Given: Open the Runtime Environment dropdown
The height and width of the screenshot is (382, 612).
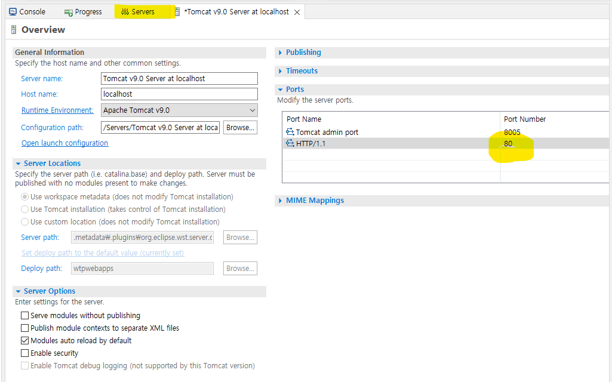Looking at the screenshot, I should click(x=179, y=110).
